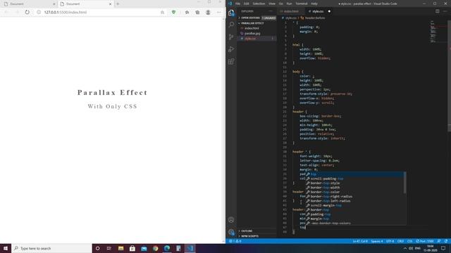451x253 pixels.
Task: Close the active browser Document tab
Action: (x=110, y=4)
